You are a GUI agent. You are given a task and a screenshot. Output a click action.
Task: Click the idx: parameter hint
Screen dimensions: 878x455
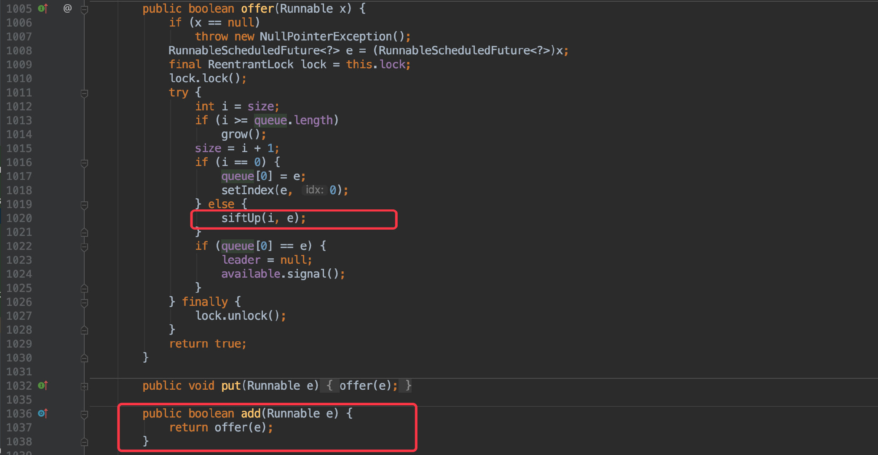tap(314, 190)
